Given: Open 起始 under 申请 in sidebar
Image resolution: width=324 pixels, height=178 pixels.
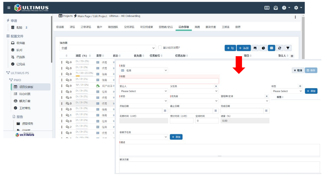Looking at the screenshot, I should (x=19, y=28).
